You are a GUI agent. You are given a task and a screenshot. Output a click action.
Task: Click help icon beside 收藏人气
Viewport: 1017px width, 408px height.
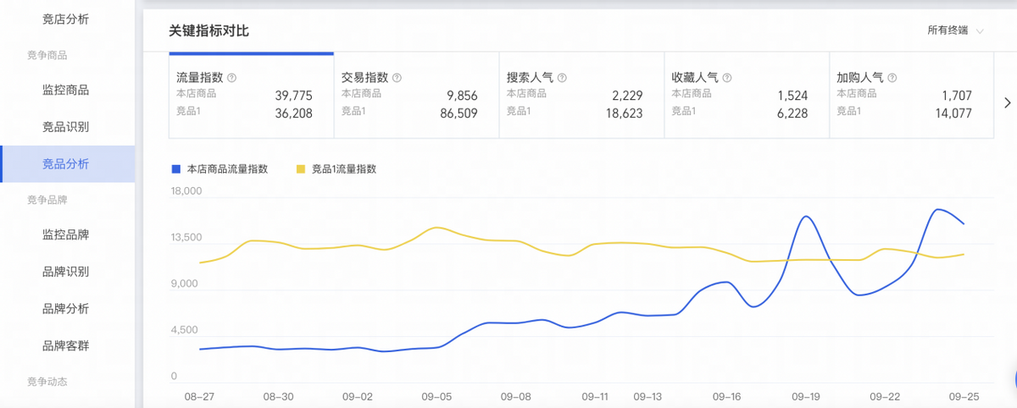(x=727, y=78)
